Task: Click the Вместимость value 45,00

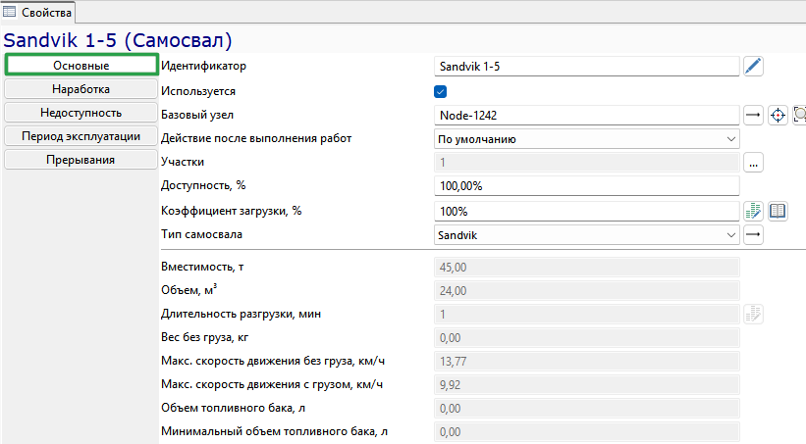Action: 586,267
